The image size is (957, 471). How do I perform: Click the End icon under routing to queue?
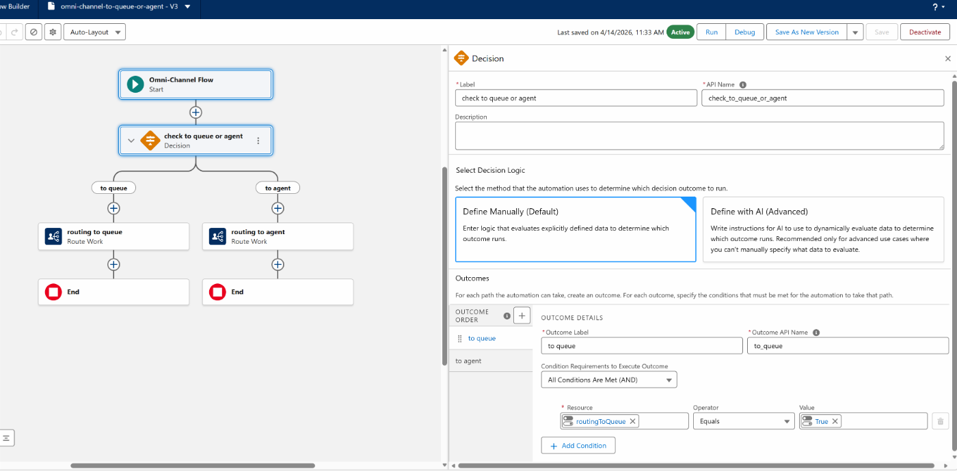pos(53,292)
